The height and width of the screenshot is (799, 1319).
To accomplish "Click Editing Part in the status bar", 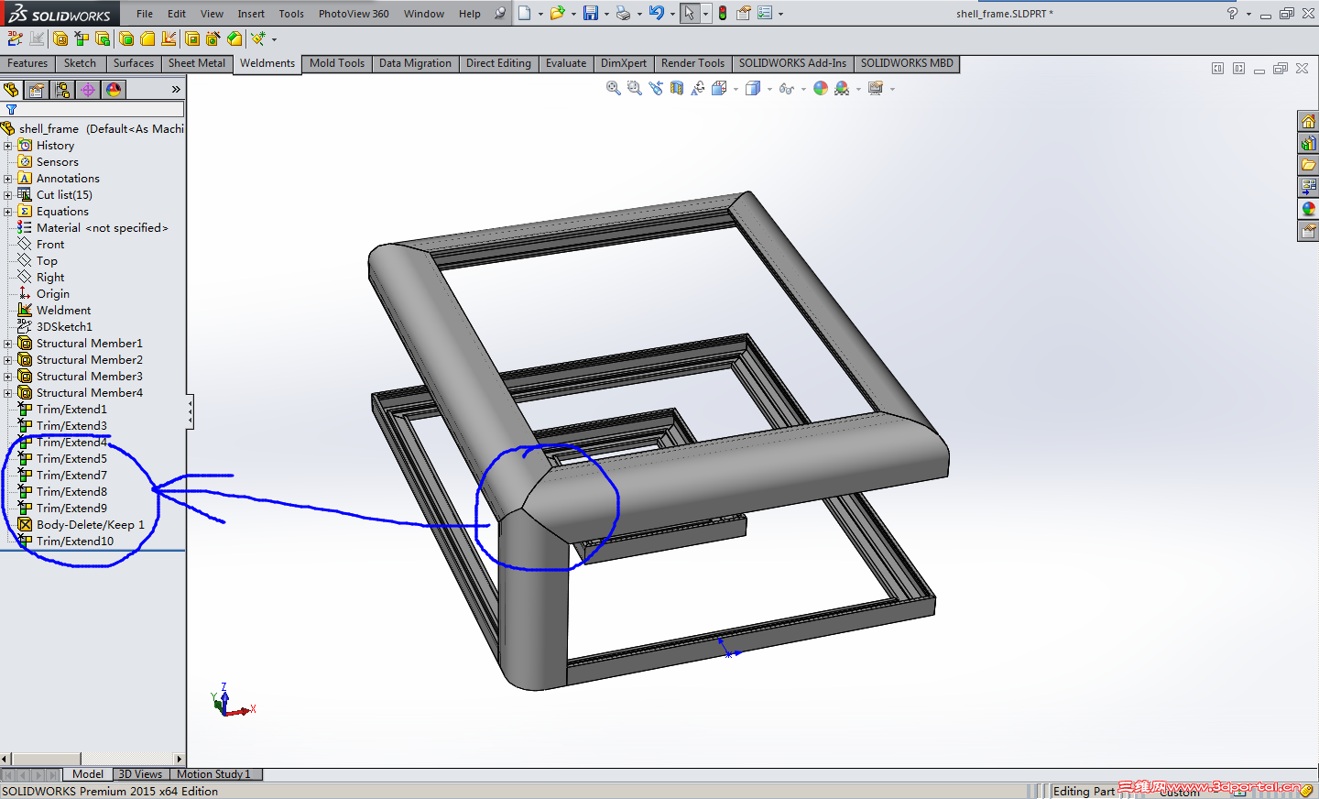I will (1084, 791).
